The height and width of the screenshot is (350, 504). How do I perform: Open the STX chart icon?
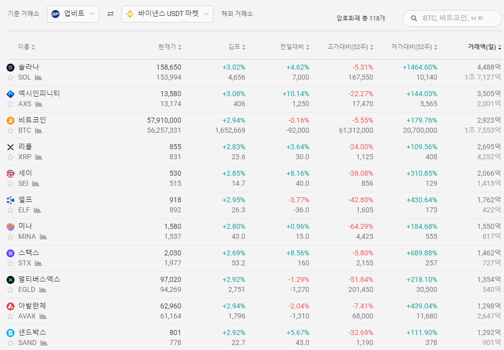click(x=38, y=263)
